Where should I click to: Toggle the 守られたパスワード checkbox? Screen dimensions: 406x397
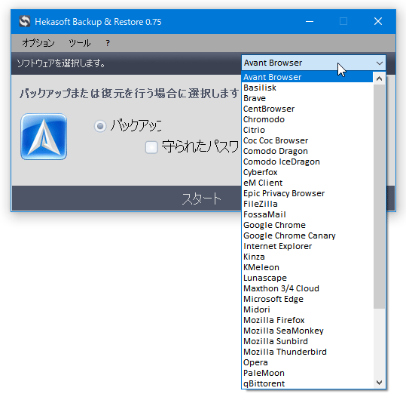pos(151,147)
